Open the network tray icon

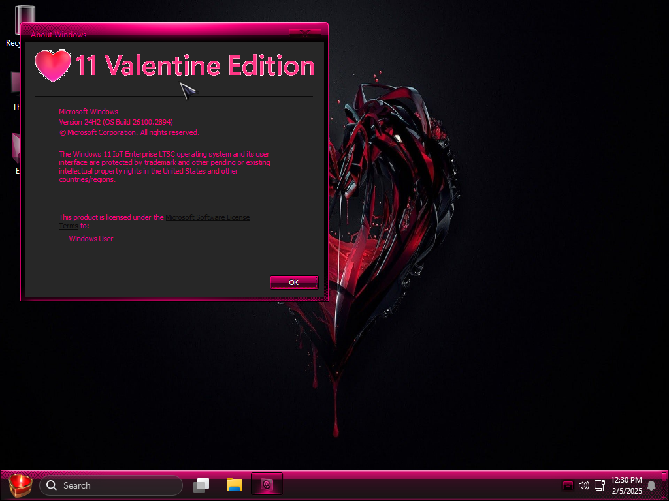point(600,485)
